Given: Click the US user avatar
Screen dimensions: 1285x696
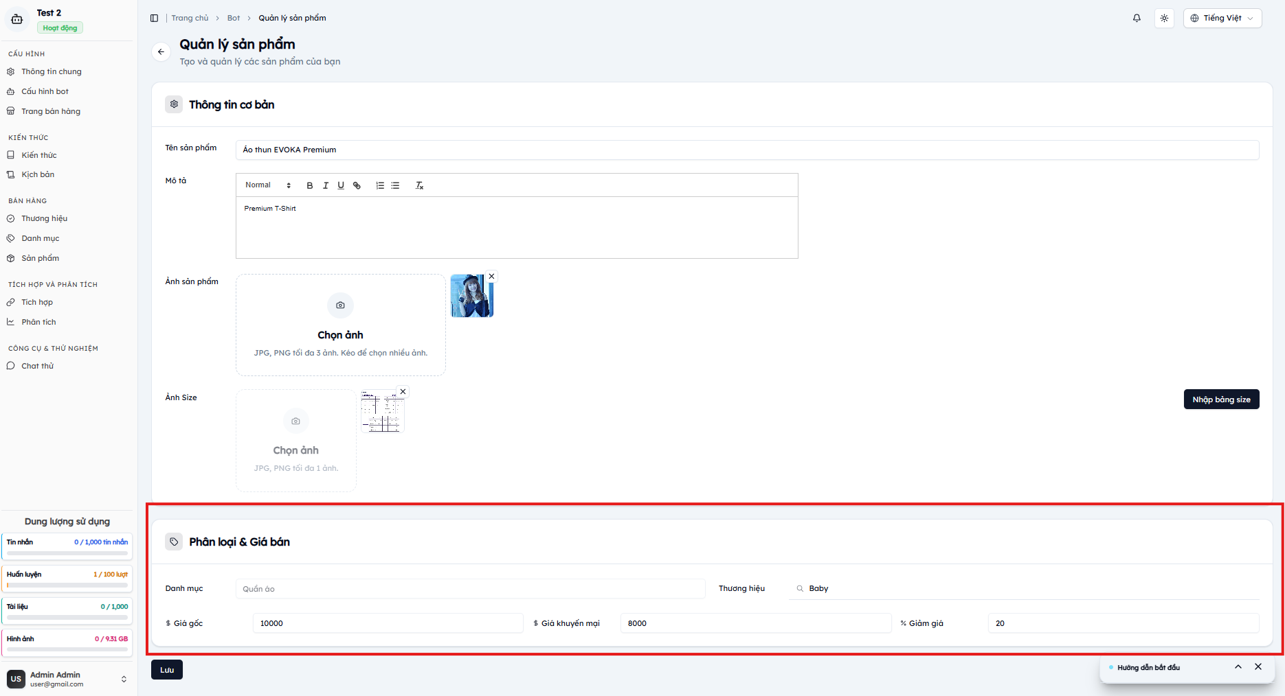Looking at the screenshot, I should tap(16, 679).
